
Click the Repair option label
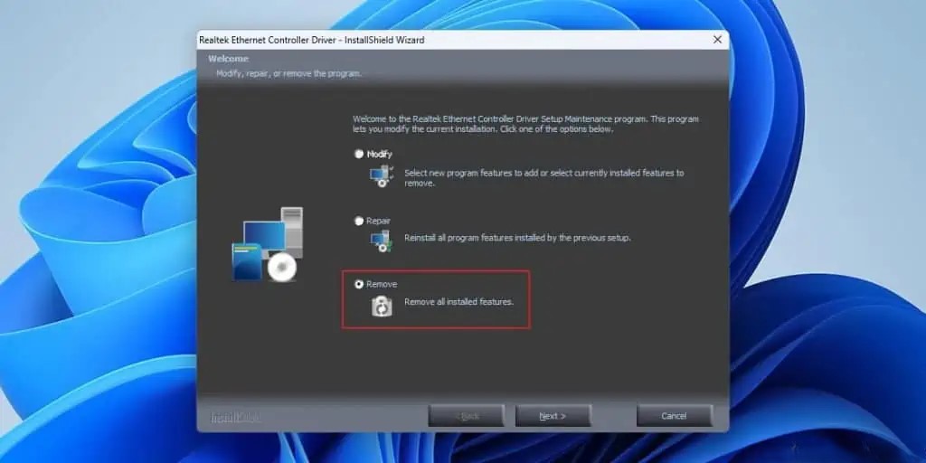(379, 221)
